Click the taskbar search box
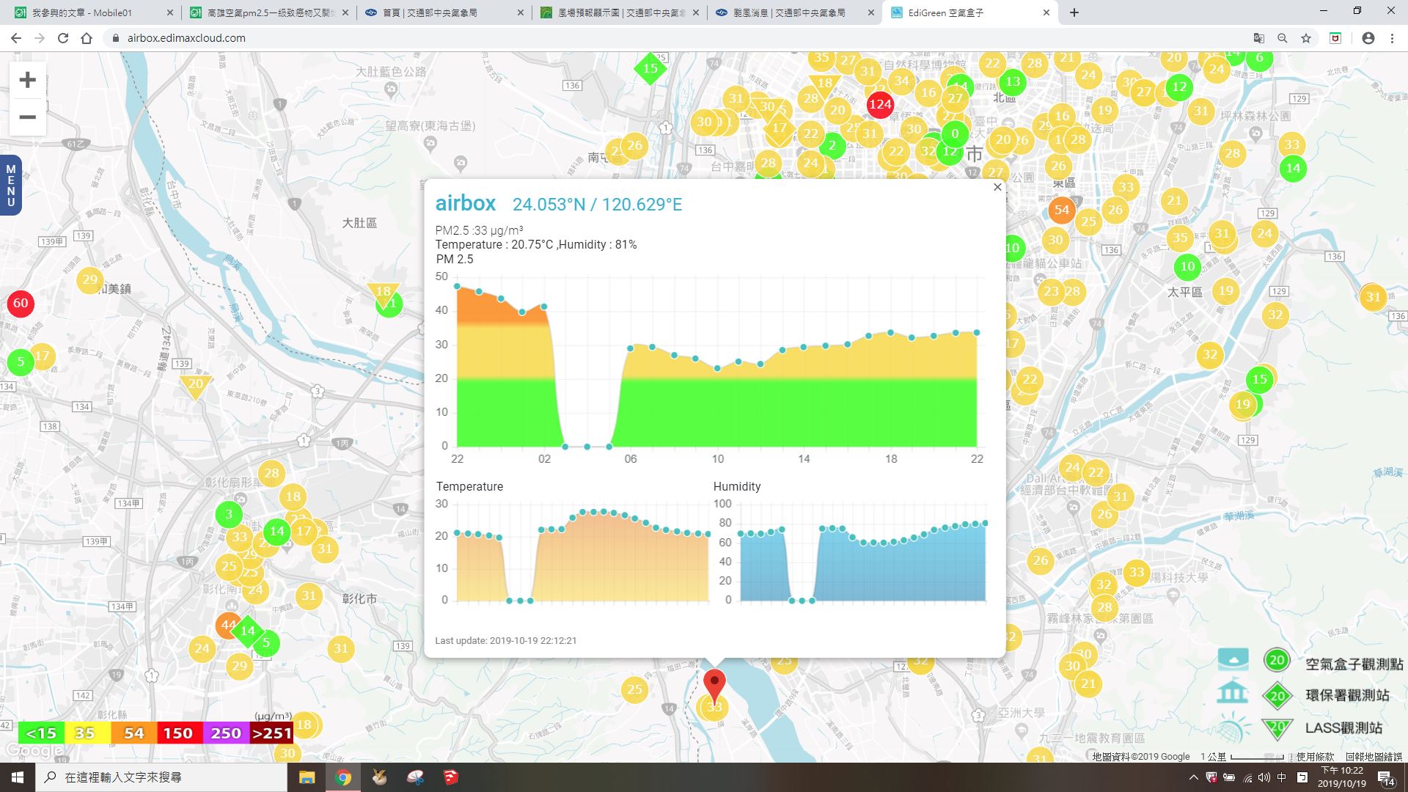This screenshot has width=1408, height=792. pos(161,777)
